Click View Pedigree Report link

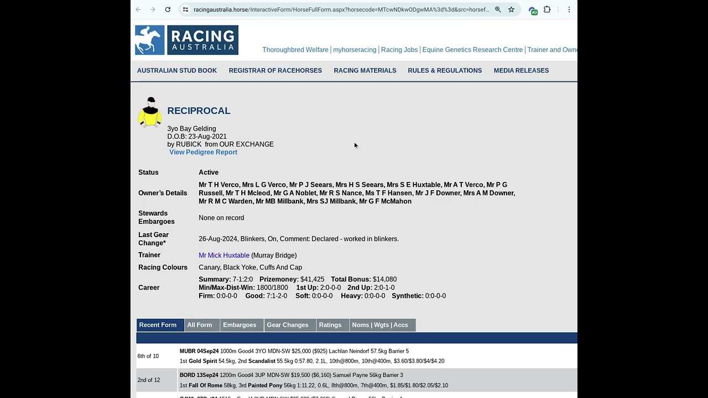coord(203,152)
